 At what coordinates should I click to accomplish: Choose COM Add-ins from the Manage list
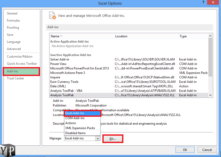point(82,118)
